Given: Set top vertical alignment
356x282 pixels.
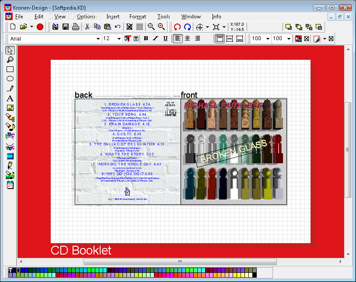Looking at the screenshot, I should pyautogui.click(x=220, y=39).
